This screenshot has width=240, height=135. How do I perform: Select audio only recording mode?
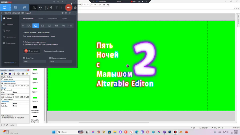tap(70, 26)
